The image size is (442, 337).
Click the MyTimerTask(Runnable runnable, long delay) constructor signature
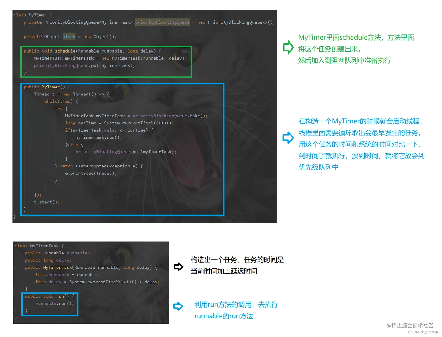point(91,267)
